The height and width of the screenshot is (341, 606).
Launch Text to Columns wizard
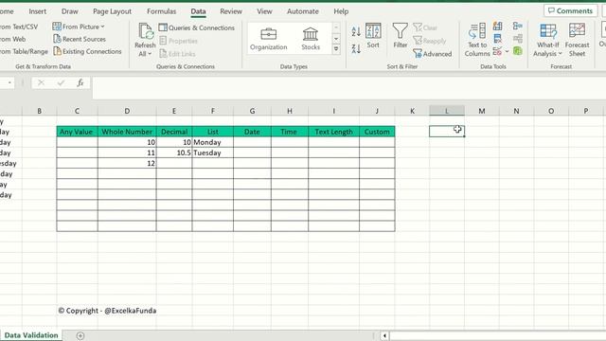tap(477, 40)
